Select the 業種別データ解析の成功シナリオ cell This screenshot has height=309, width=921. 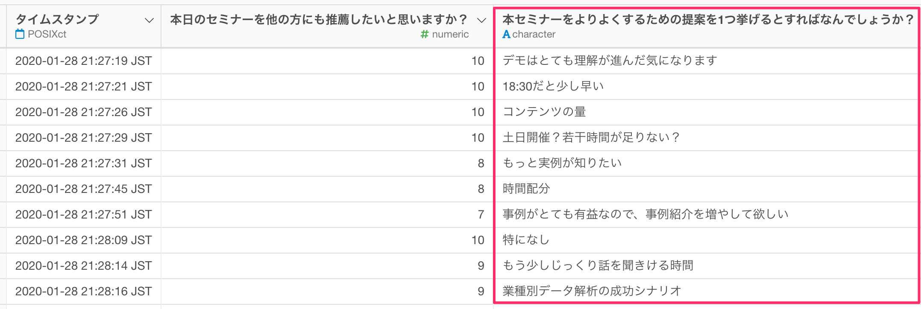coord(707,291)
